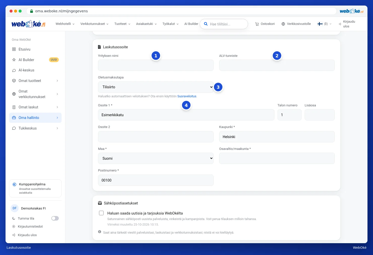Open the Ostoskori shopping cart
373x255 pixels.
(265, 24)
